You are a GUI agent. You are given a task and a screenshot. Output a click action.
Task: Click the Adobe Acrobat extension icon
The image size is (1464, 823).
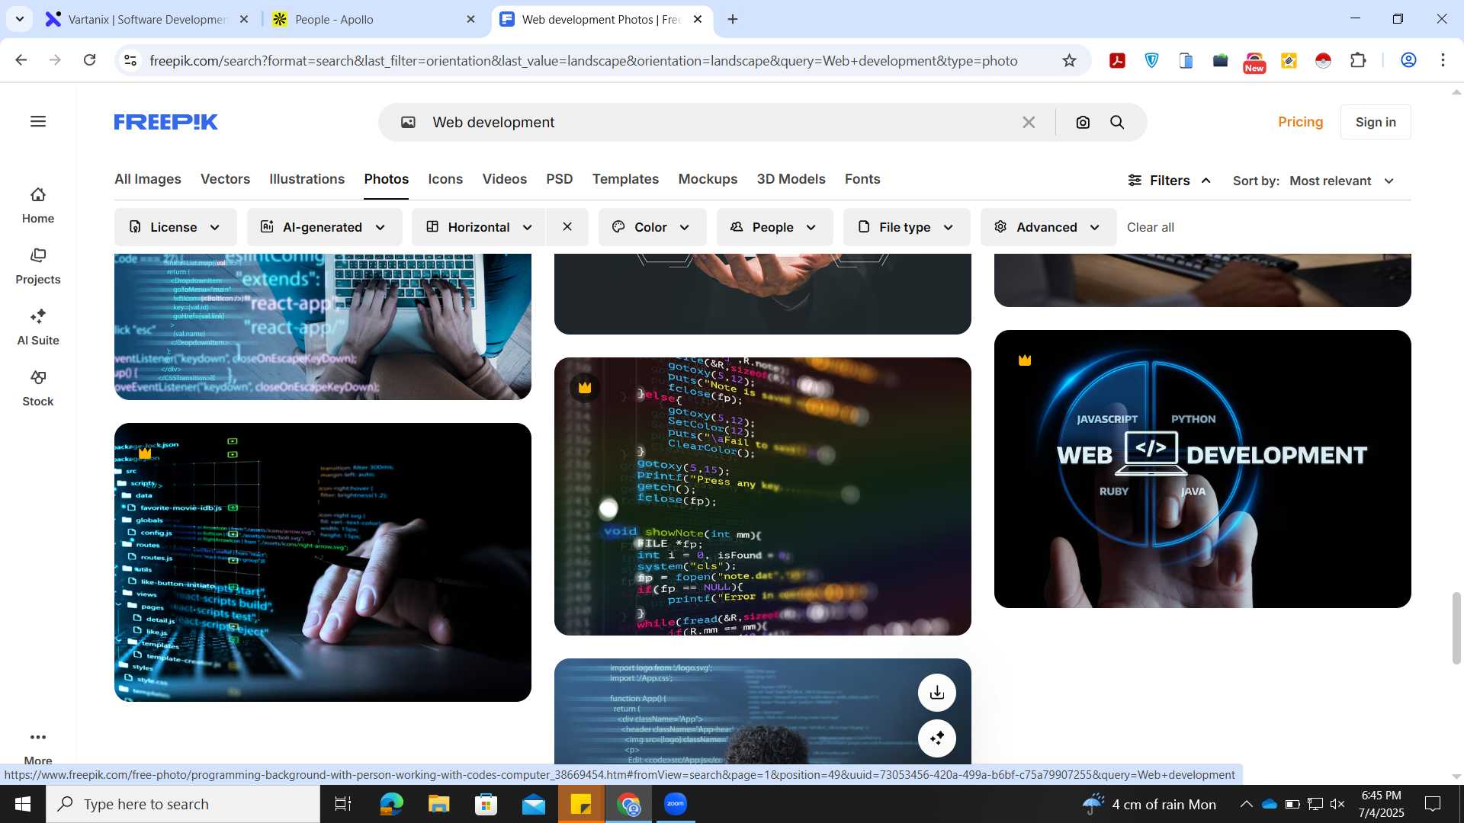coord(1118,60)
